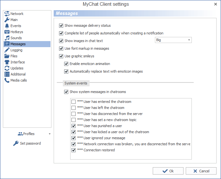Open the image size Big dropdown
This screenshot has width=221, height=179.
coord(173,40)
